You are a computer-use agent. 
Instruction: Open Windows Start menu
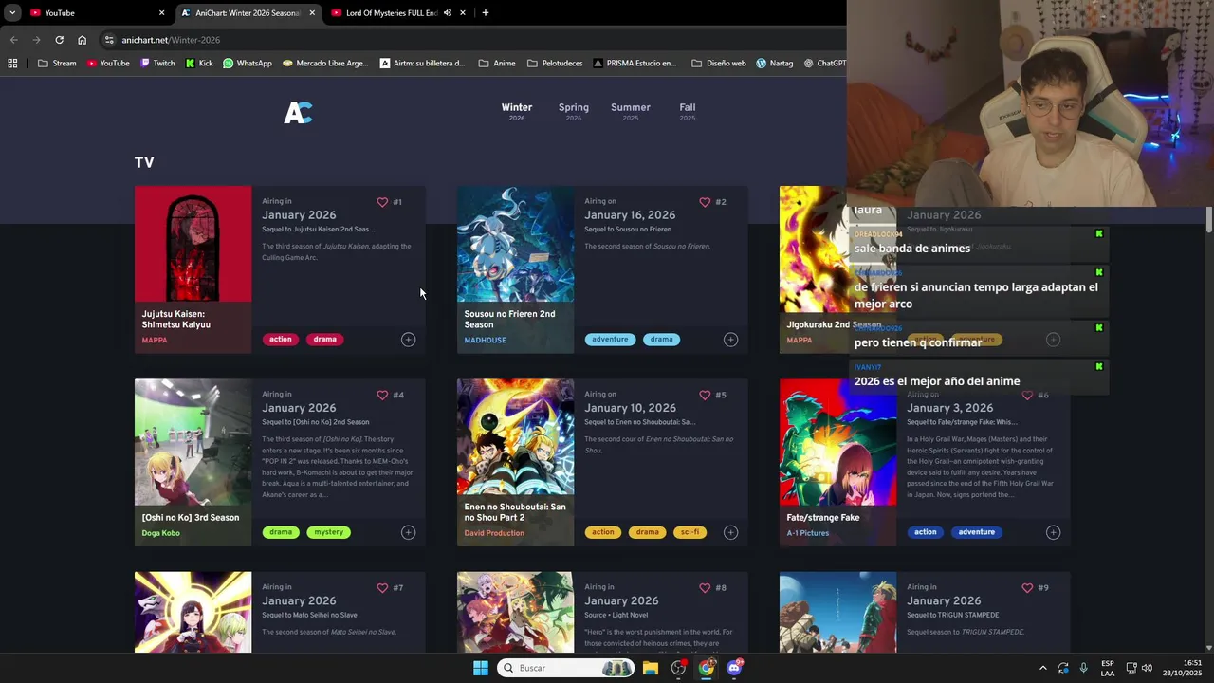coord(481,668)
